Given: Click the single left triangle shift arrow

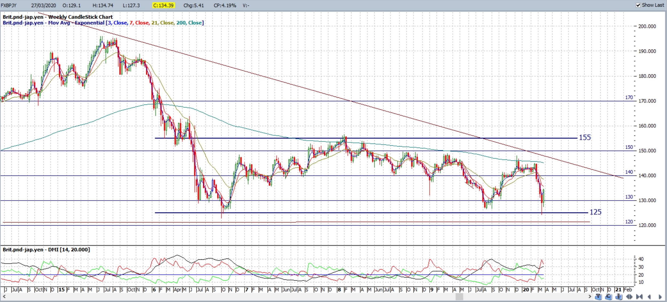Looking at the screenshot, I should tap(649, 297).
